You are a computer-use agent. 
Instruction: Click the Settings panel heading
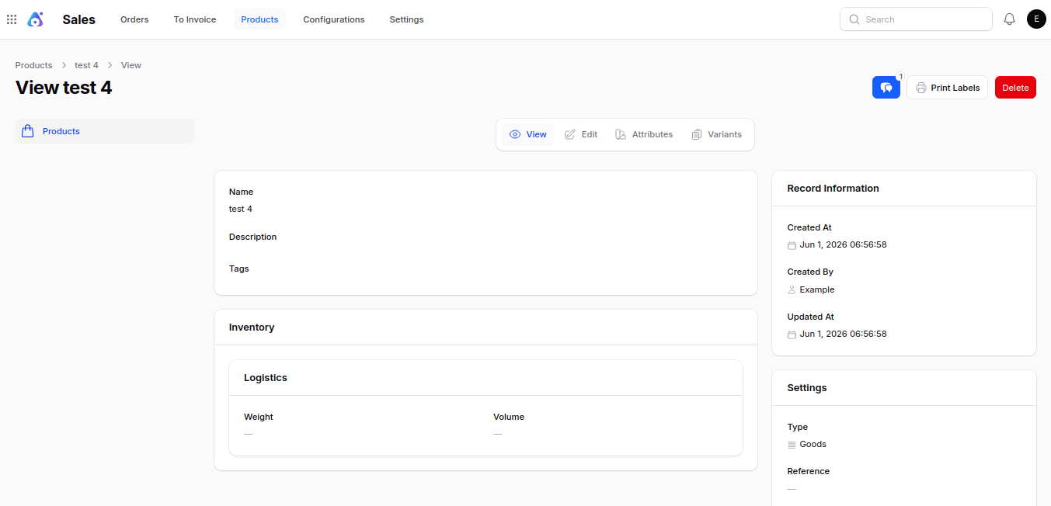click(807, 388)
